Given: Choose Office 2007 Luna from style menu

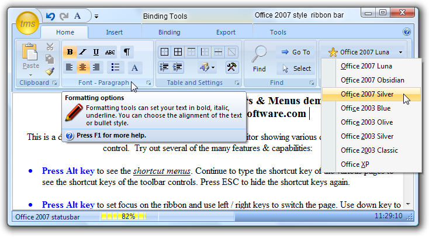Looking at the screenshot, I should 371,66.
